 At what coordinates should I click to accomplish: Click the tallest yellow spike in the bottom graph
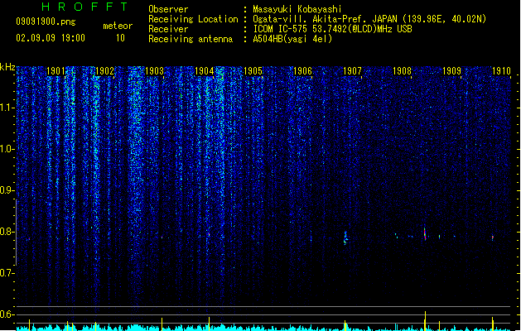425,321
